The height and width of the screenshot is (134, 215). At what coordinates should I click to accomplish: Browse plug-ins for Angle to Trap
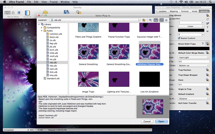pyautogui.click(x=207, y=89)
